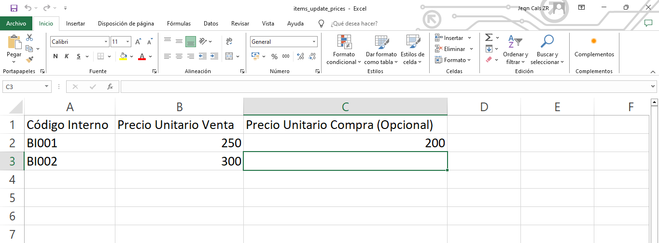Click the insert function fx icon
This screenshot has height=243, width=659.
(x=110, y=87)
